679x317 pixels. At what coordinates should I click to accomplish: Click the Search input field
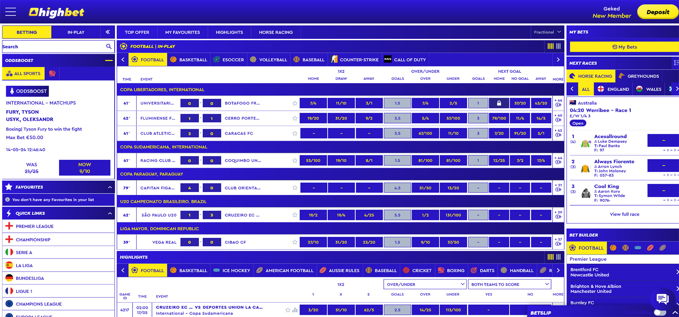pyautogui.click(x=54, y=46)
